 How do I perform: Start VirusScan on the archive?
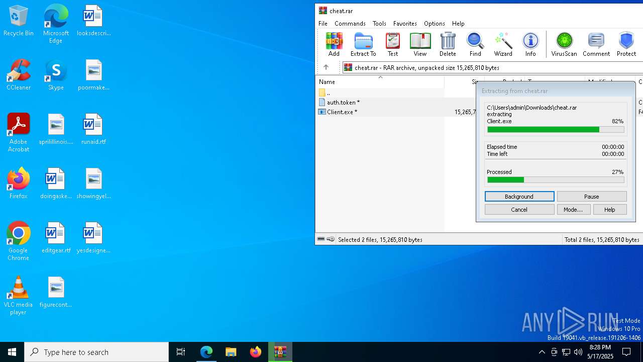click(564, 44)
